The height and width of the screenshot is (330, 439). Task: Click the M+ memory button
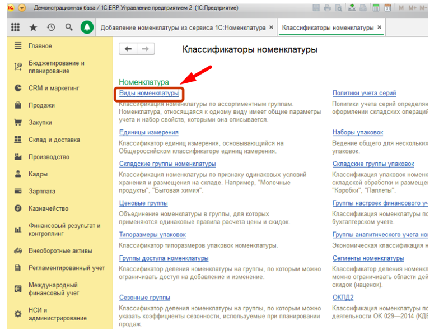tap(412, 8)
